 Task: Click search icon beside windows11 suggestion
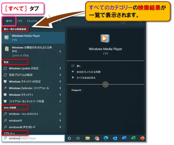coord(5,120)
